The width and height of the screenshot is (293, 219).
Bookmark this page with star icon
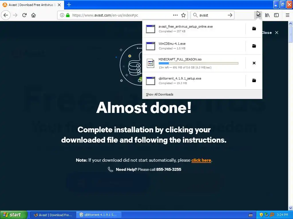pos(183,15)
